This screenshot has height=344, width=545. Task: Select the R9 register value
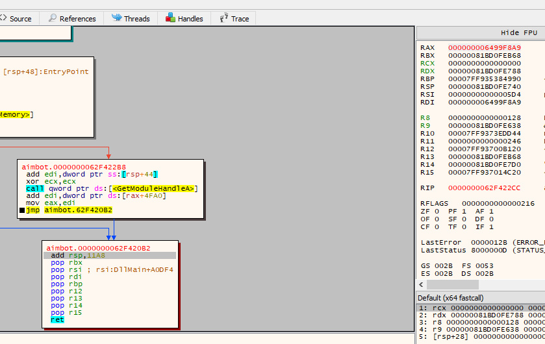(x=484, y=126)
